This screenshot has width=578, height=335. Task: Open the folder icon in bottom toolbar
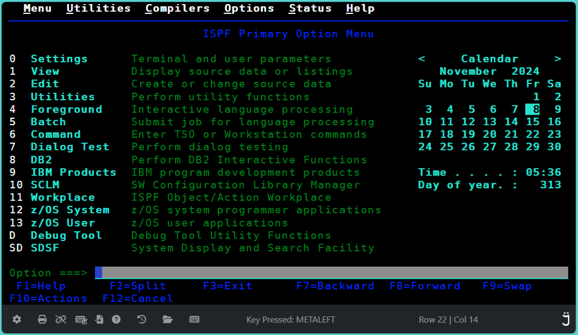[168, 319]
